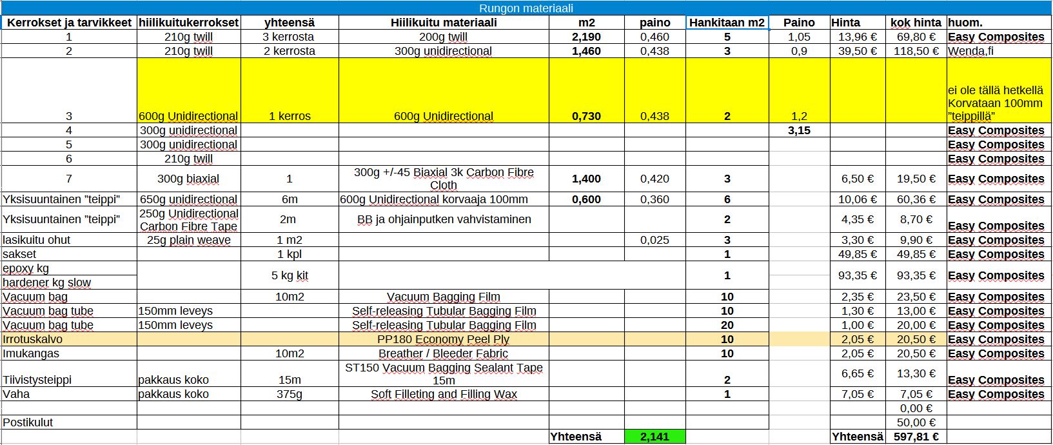Select the "ST150 Vacuum Bagging Sealant Tape" cell
Image resolution: width=1053 pixels, height=445 pixels.
(x=444, y=373)
